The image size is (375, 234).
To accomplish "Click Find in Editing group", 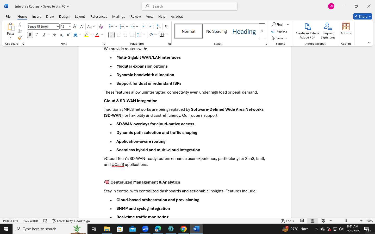I will point(277,24).
